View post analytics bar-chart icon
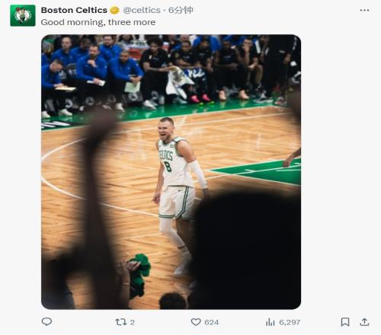The image size is (381, 335). click(x=271, y=322)
